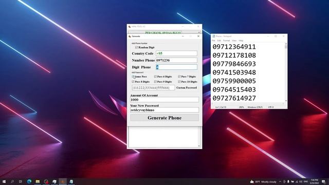Focus the Your New Password field
Screen dimensions: 329x185
164,110
